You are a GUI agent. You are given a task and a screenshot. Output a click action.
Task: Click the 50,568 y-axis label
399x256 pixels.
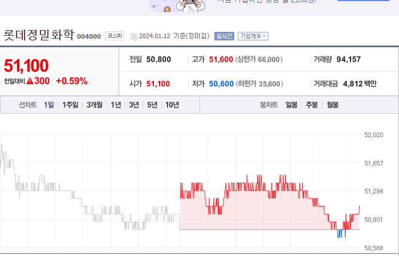pyautogui.click(x=373, y=248)
